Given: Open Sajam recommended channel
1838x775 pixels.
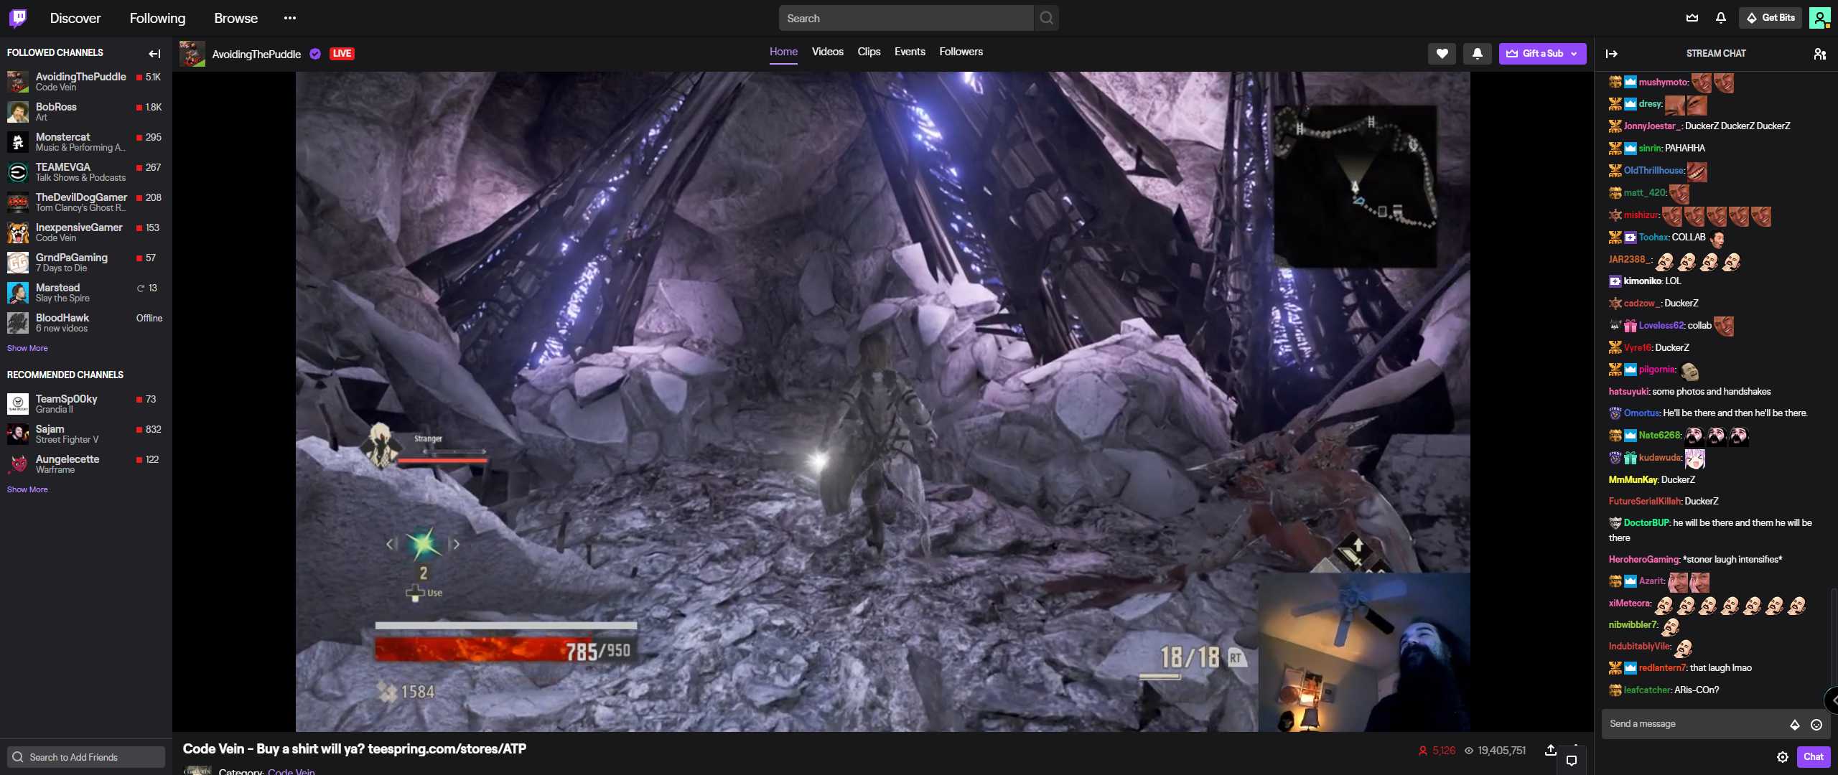Looking at the screenshot, I should [x=85, y=433].
